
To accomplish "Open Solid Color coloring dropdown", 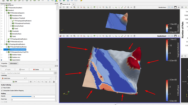I will pos(13,78).
